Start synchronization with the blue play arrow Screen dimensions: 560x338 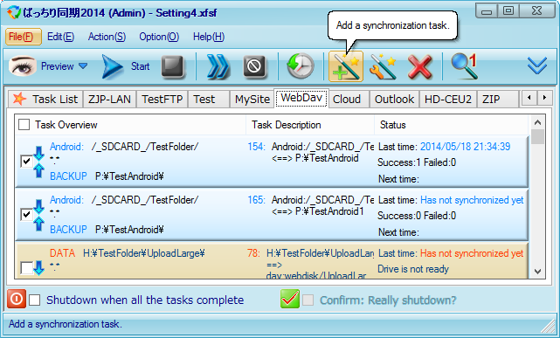112,66
